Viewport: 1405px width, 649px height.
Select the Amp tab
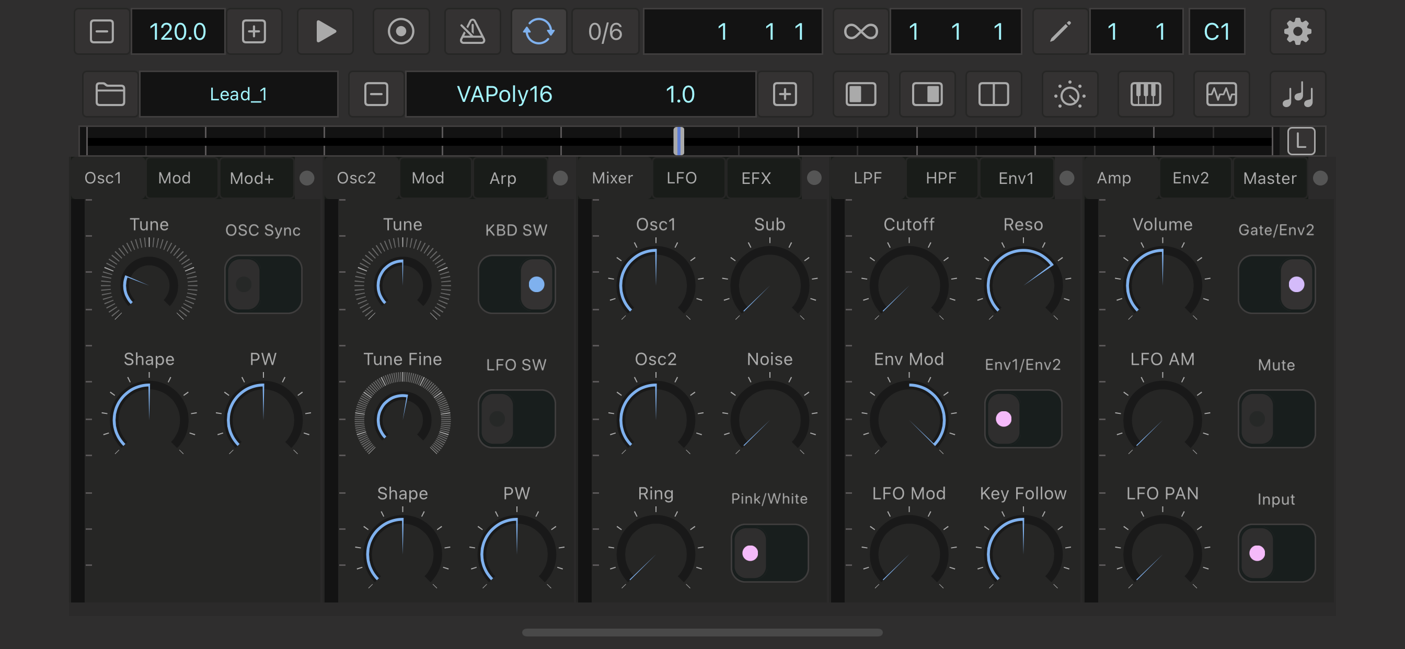tap(1114, 178)
